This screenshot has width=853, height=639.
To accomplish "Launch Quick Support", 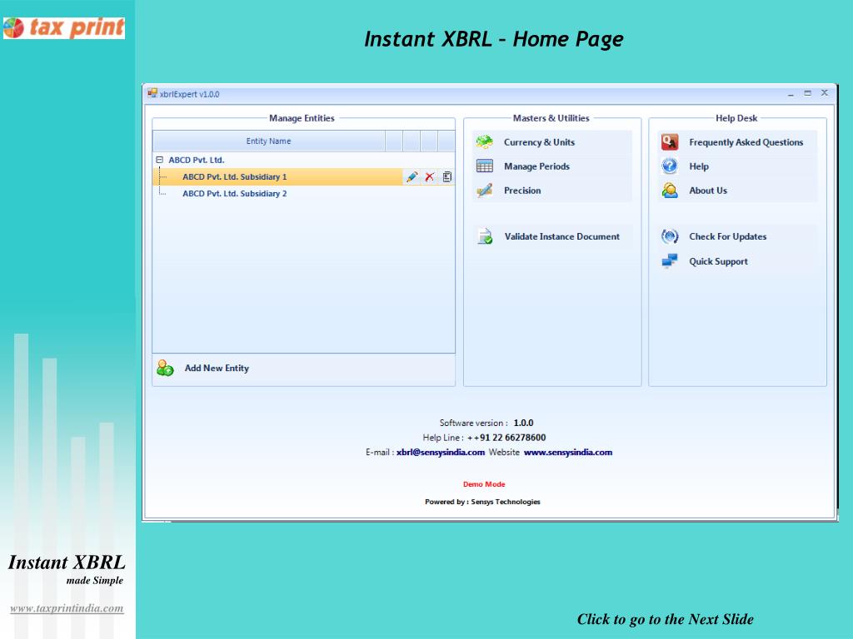I will pyautogui.click(x=718, y=261).
